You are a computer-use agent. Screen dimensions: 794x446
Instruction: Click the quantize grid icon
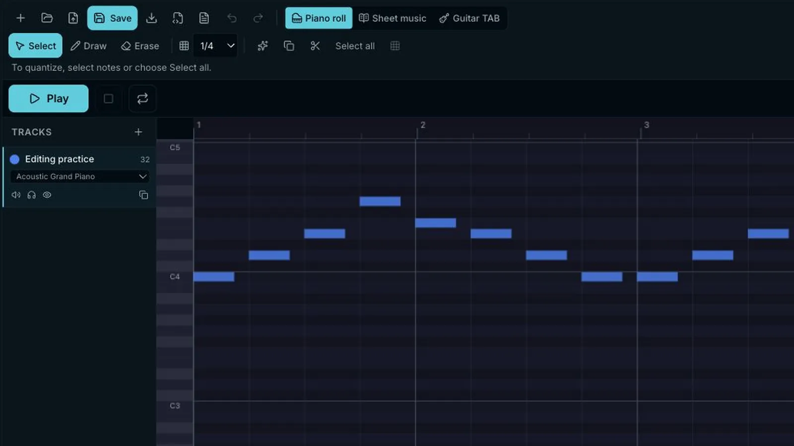coord(395,46)
